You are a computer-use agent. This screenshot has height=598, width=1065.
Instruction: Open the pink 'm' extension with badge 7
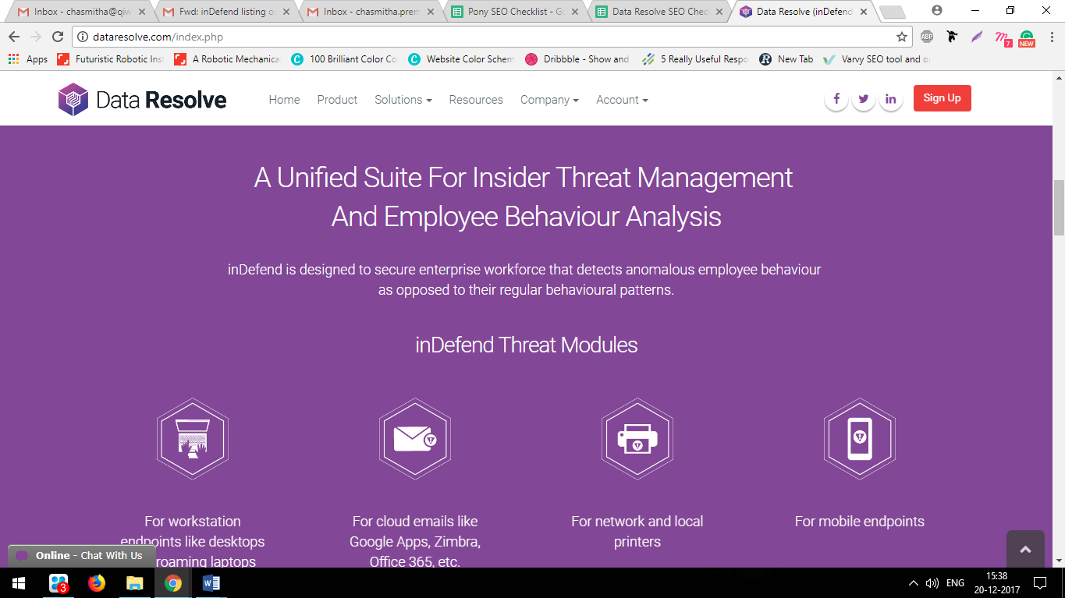1003,37
